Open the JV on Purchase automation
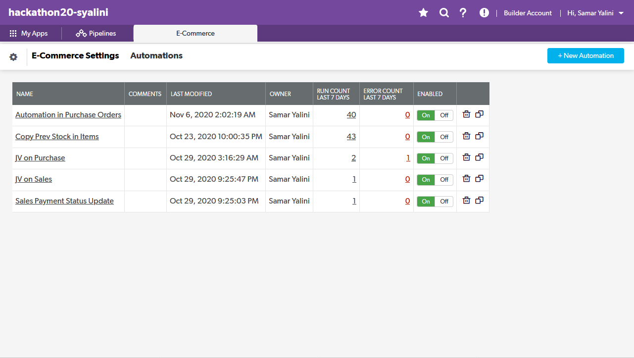This screenshot has height=358, width=634. click(40, 158)
